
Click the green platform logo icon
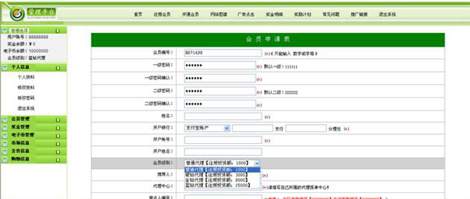(x=17, y=13)
